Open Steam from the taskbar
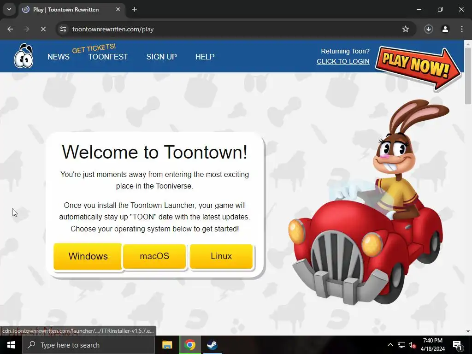 tap(212, 345)
